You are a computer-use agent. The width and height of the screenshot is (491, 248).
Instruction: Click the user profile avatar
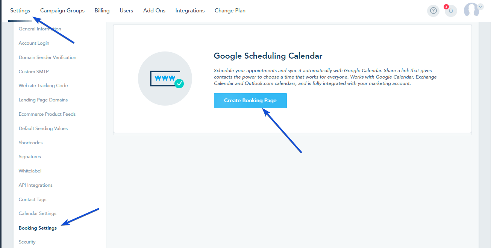pos(472,10)
